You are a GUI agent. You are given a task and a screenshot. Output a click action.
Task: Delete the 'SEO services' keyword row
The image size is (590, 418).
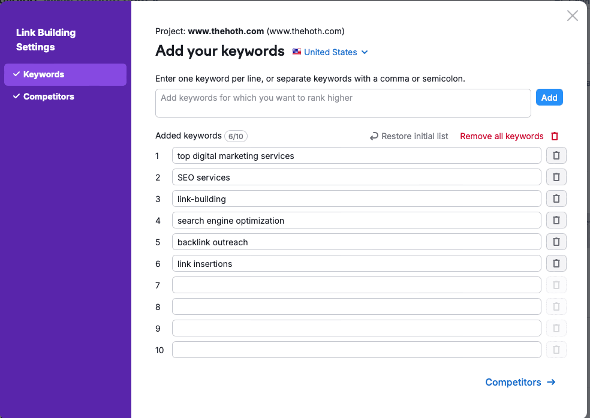click(556, 178)
